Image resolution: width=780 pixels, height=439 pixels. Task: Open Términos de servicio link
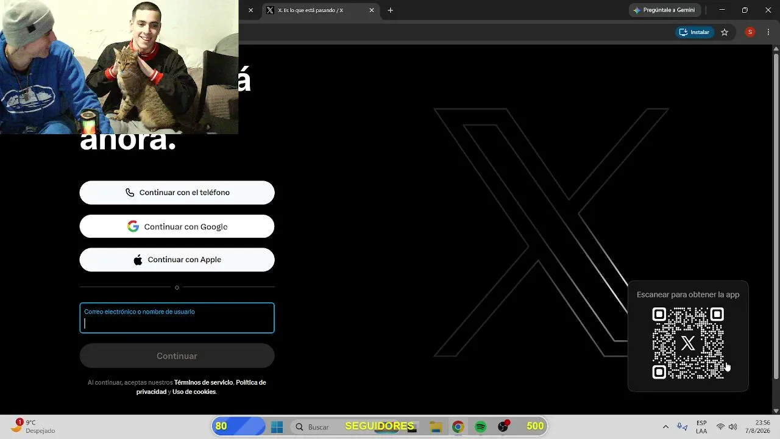pos(204,382)
